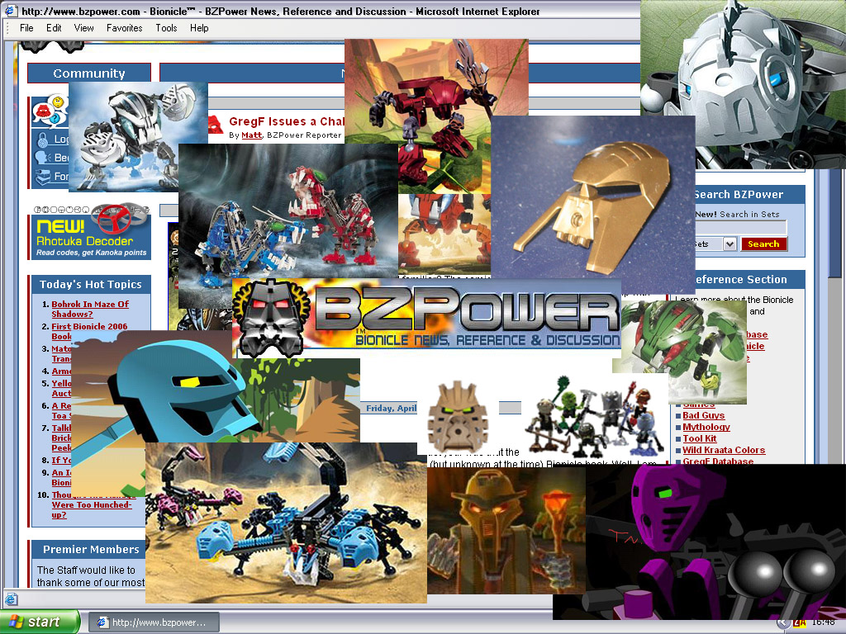Open the Tools menu
846x634 pixels.
pyautogui.click(x=166, y=28)
